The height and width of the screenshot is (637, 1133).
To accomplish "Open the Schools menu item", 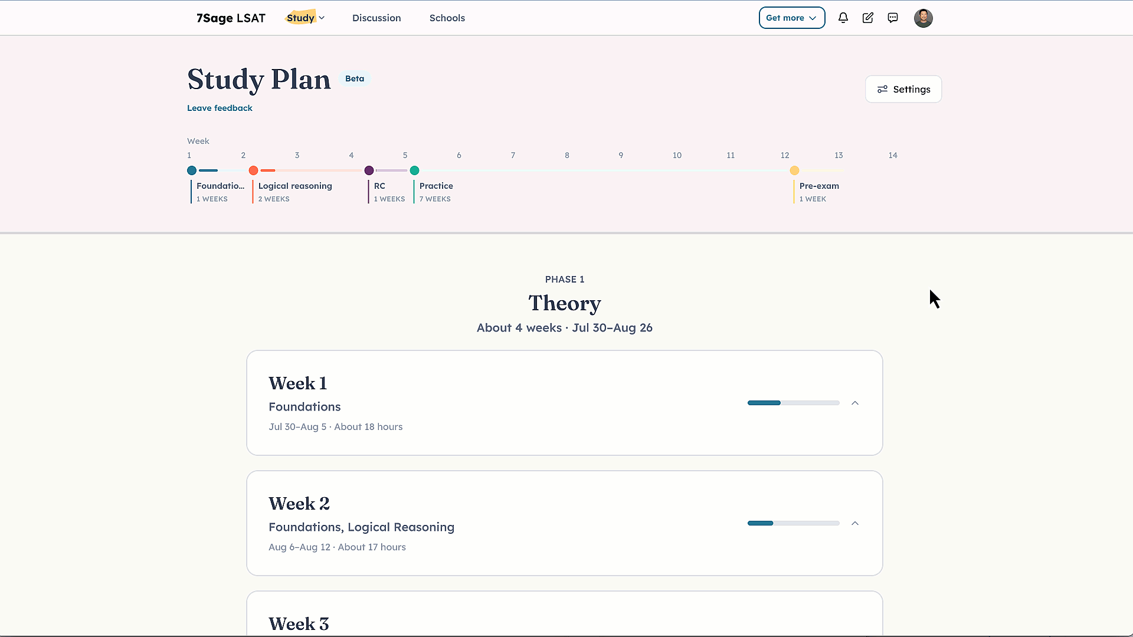I will [447, 18].
